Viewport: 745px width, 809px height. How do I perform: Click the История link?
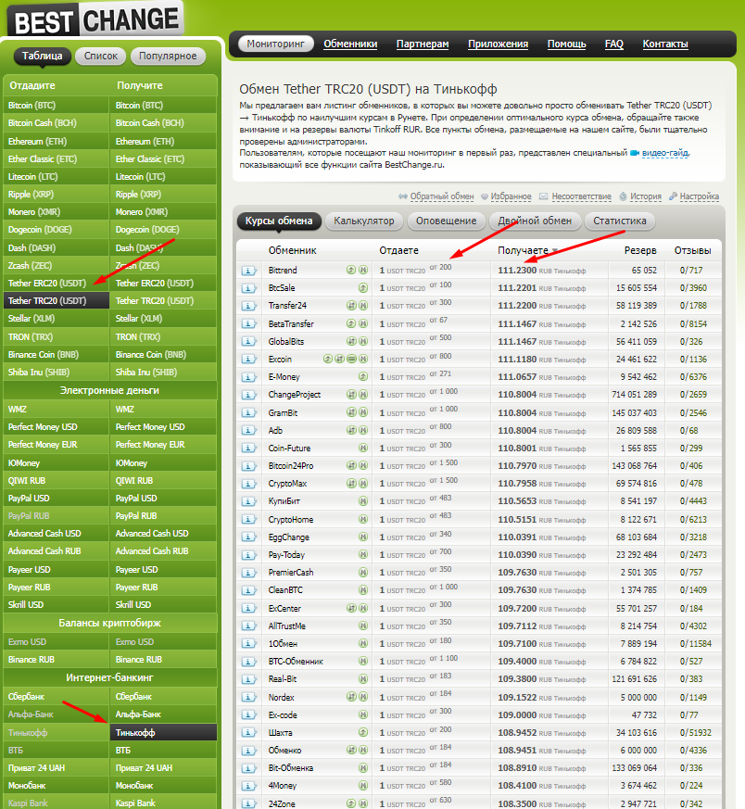click(646, 196)
